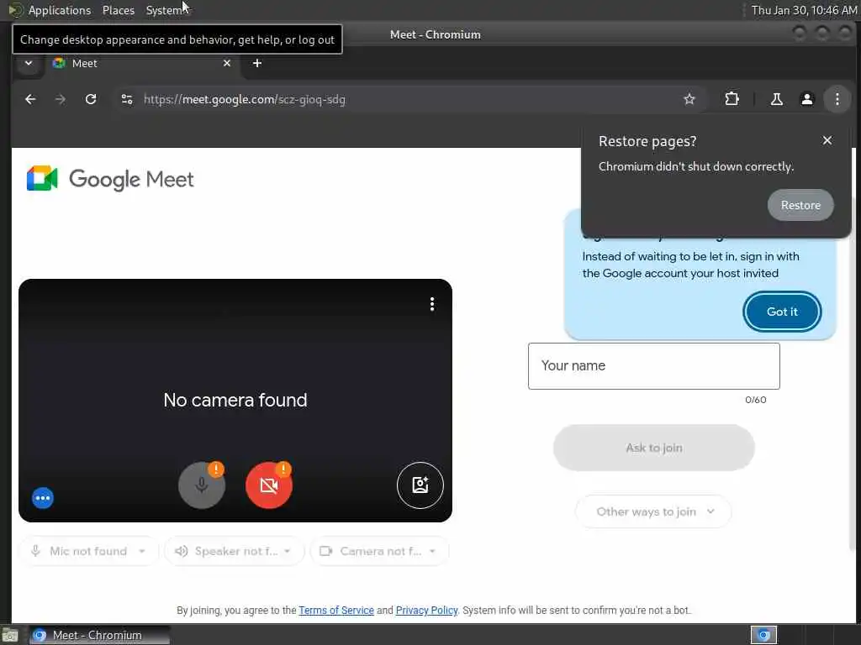Toggle the microphone button in preview
Screen dimensions: 861x645
[202, 485]
